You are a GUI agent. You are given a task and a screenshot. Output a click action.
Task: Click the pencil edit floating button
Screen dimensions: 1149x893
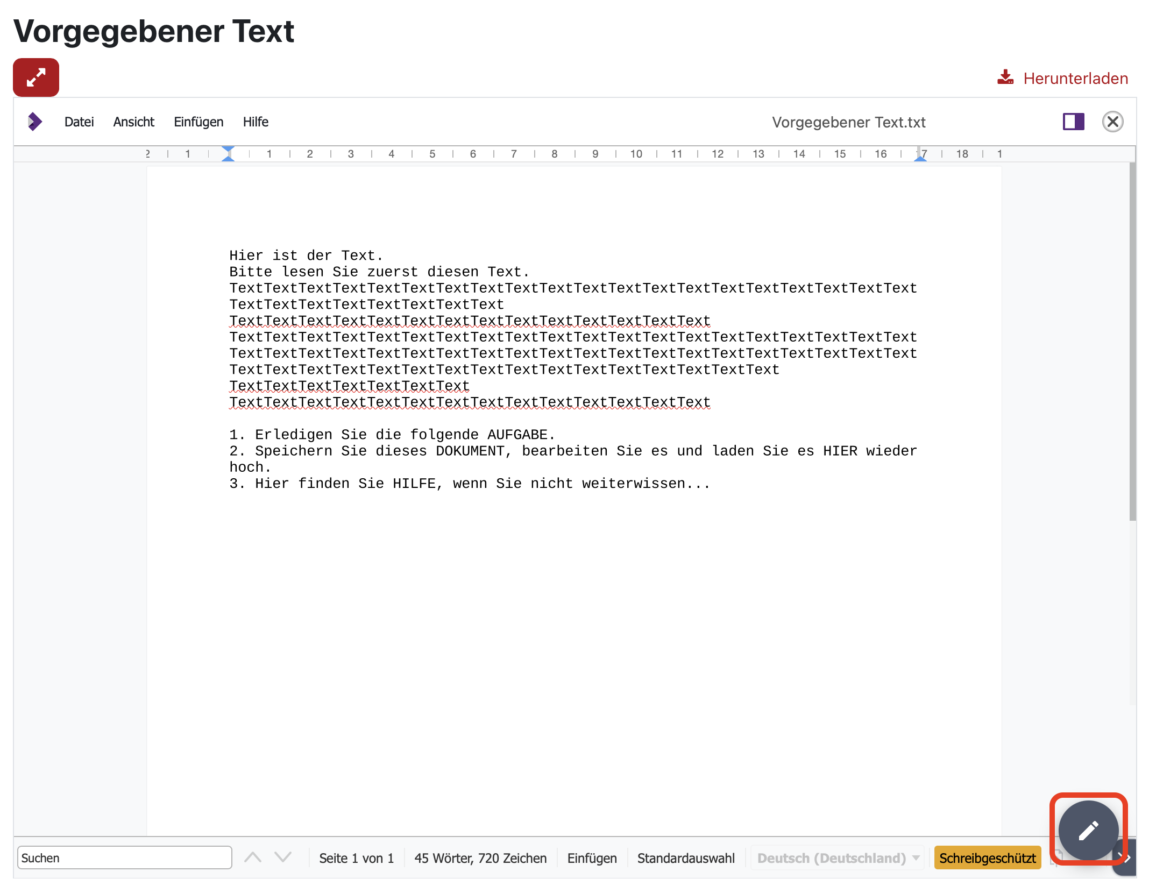[x=1088, y=830]
